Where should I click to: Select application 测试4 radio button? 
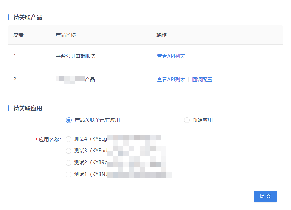(69, 139)
